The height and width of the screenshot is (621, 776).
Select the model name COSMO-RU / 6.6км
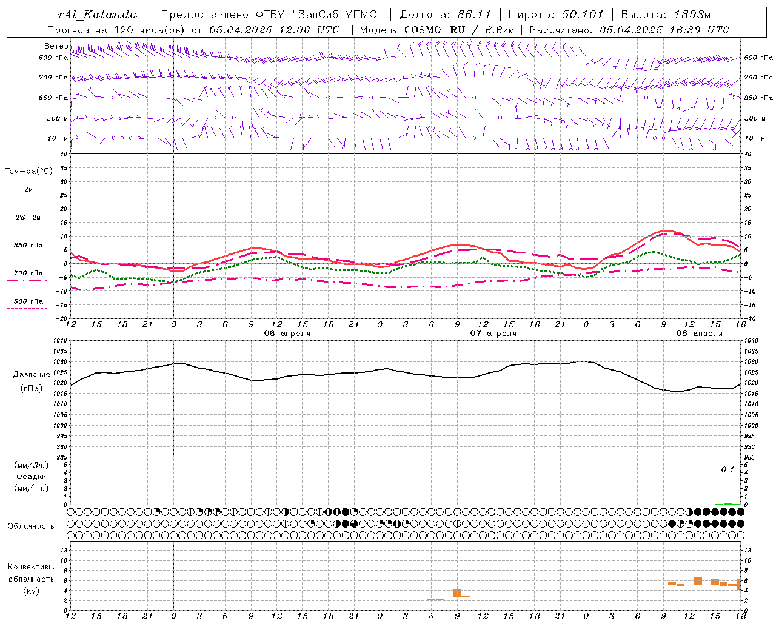(x=459, y=30)
